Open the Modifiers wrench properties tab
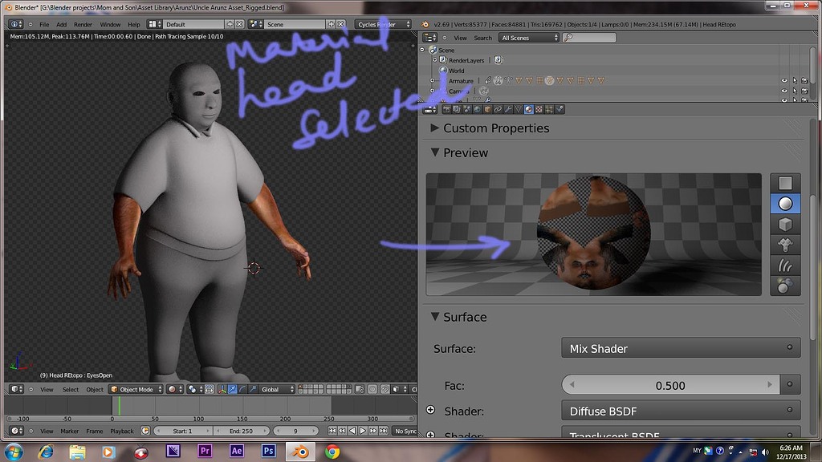822x462 pixels. pos(508,109)
